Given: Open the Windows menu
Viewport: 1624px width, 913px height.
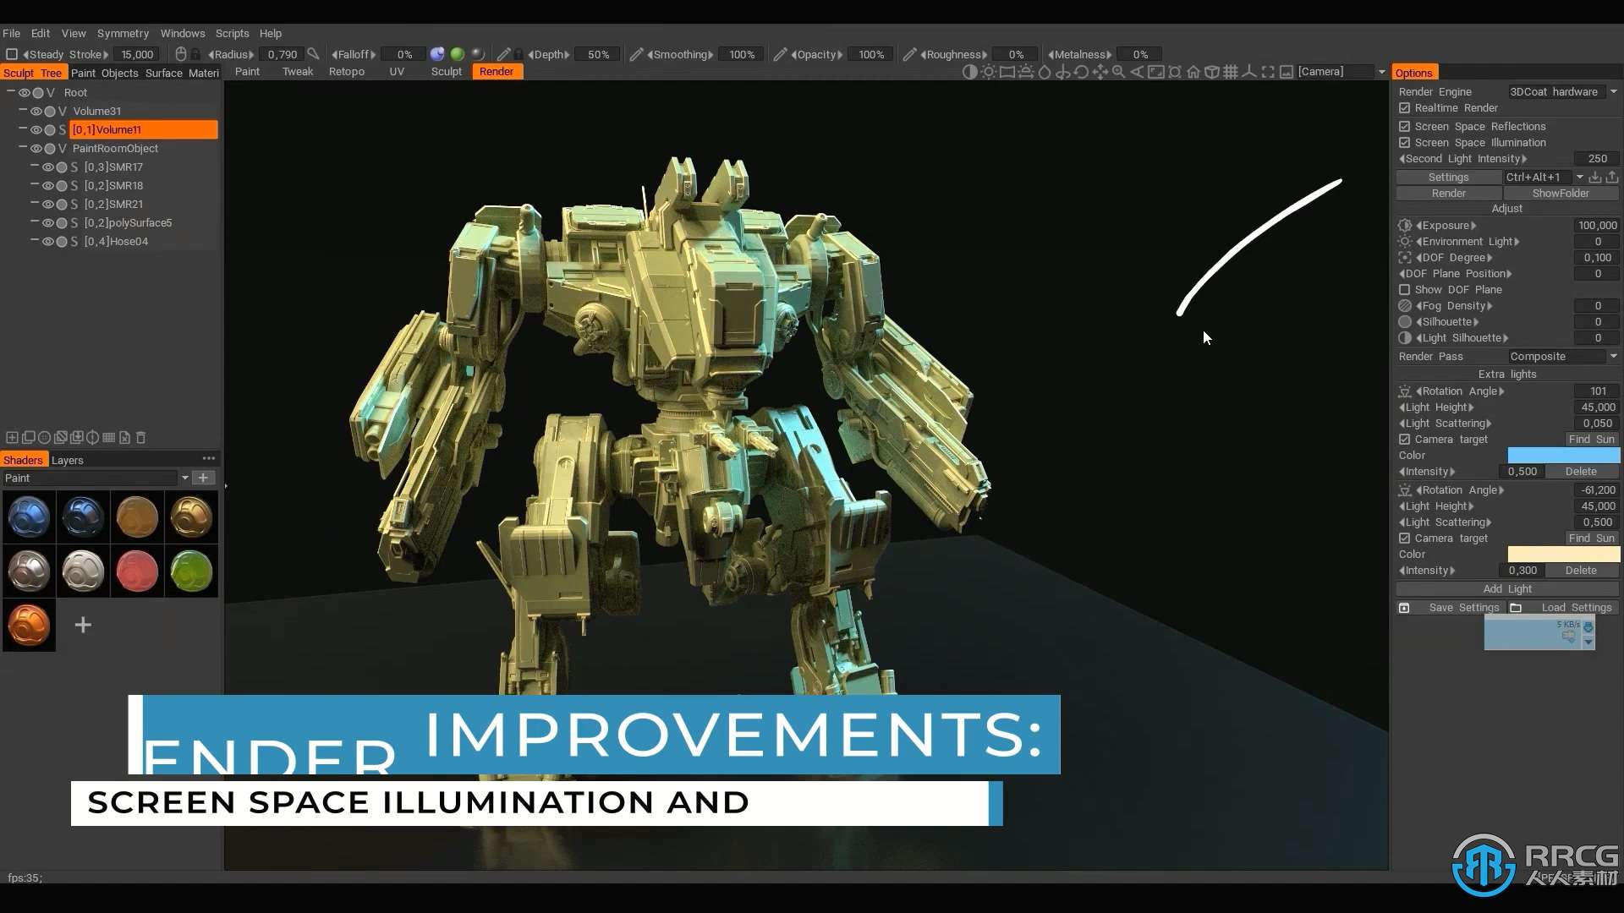Looking at the screenshot, I should pyautogui.click(x=183, y=34).
